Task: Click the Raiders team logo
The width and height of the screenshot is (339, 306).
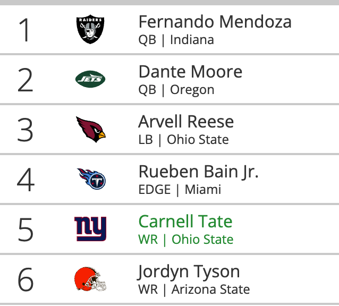Action: click(x=90, y=30)
